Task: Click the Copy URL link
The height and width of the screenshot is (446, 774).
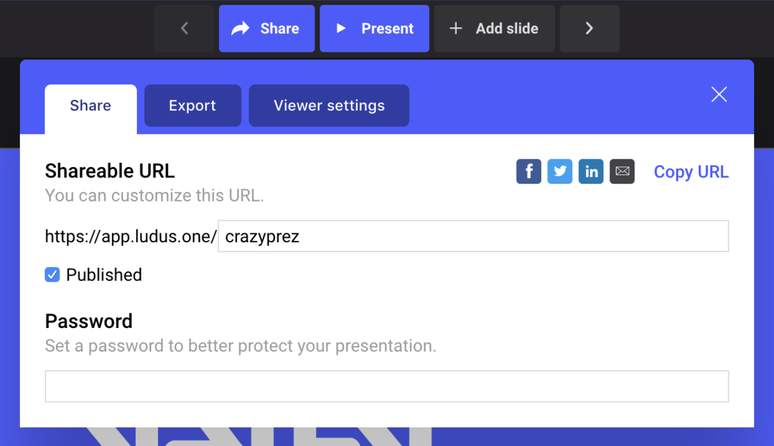Action: click(x=691, y=172)
